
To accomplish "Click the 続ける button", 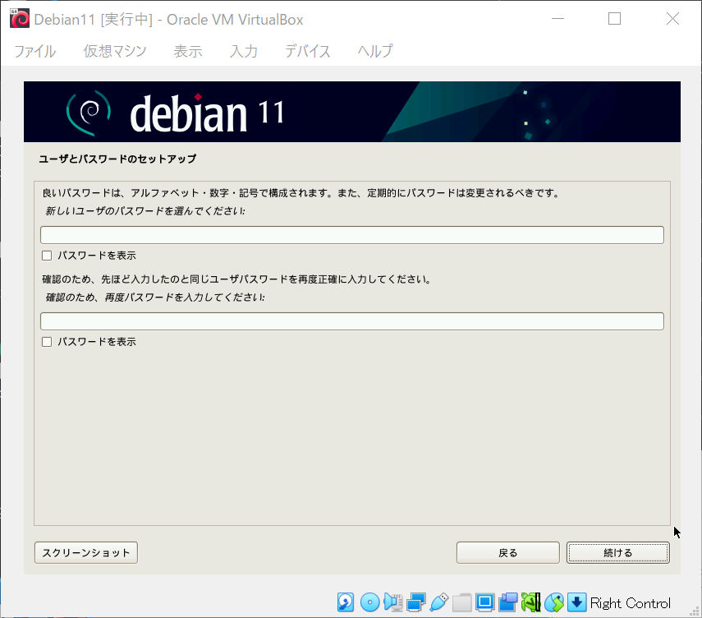I will [x=617, y=552].
